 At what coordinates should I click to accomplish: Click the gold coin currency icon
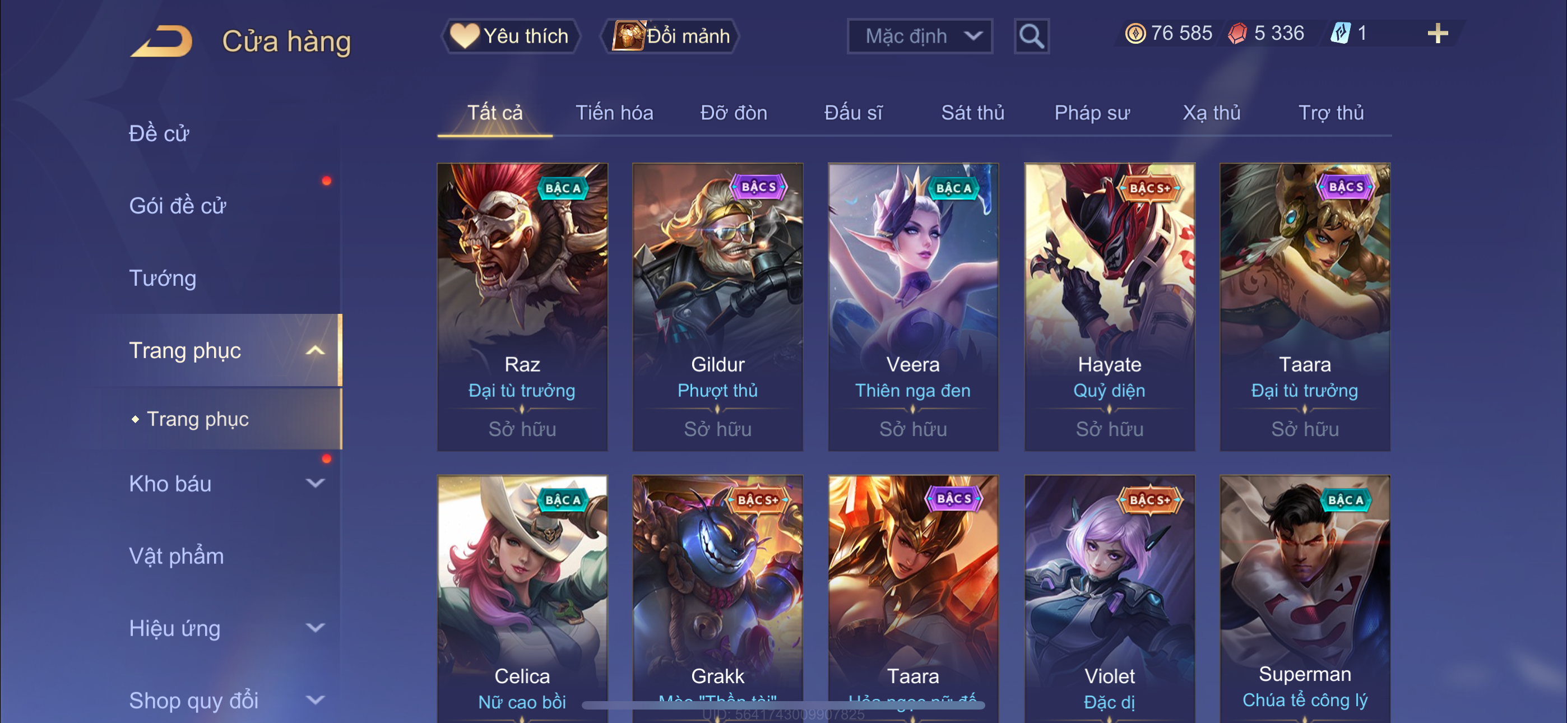(x=1134, y=34)
